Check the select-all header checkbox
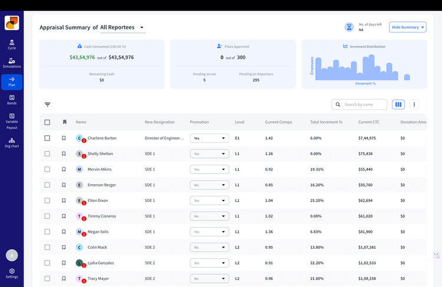Screen dimensions: 442x287 pyautogui.click(x=47, y=122)
